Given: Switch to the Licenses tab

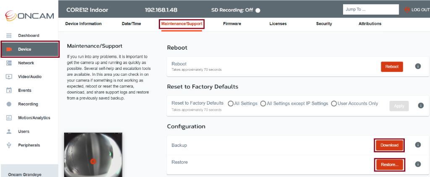Looking at the screenshot, I should tap(278, 24).
